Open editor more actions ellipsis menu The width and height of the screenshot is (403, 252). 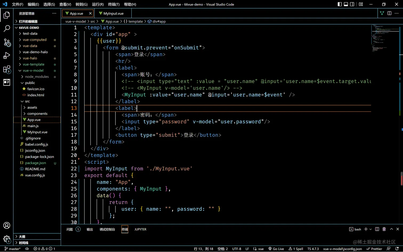(x=397, y=13)
